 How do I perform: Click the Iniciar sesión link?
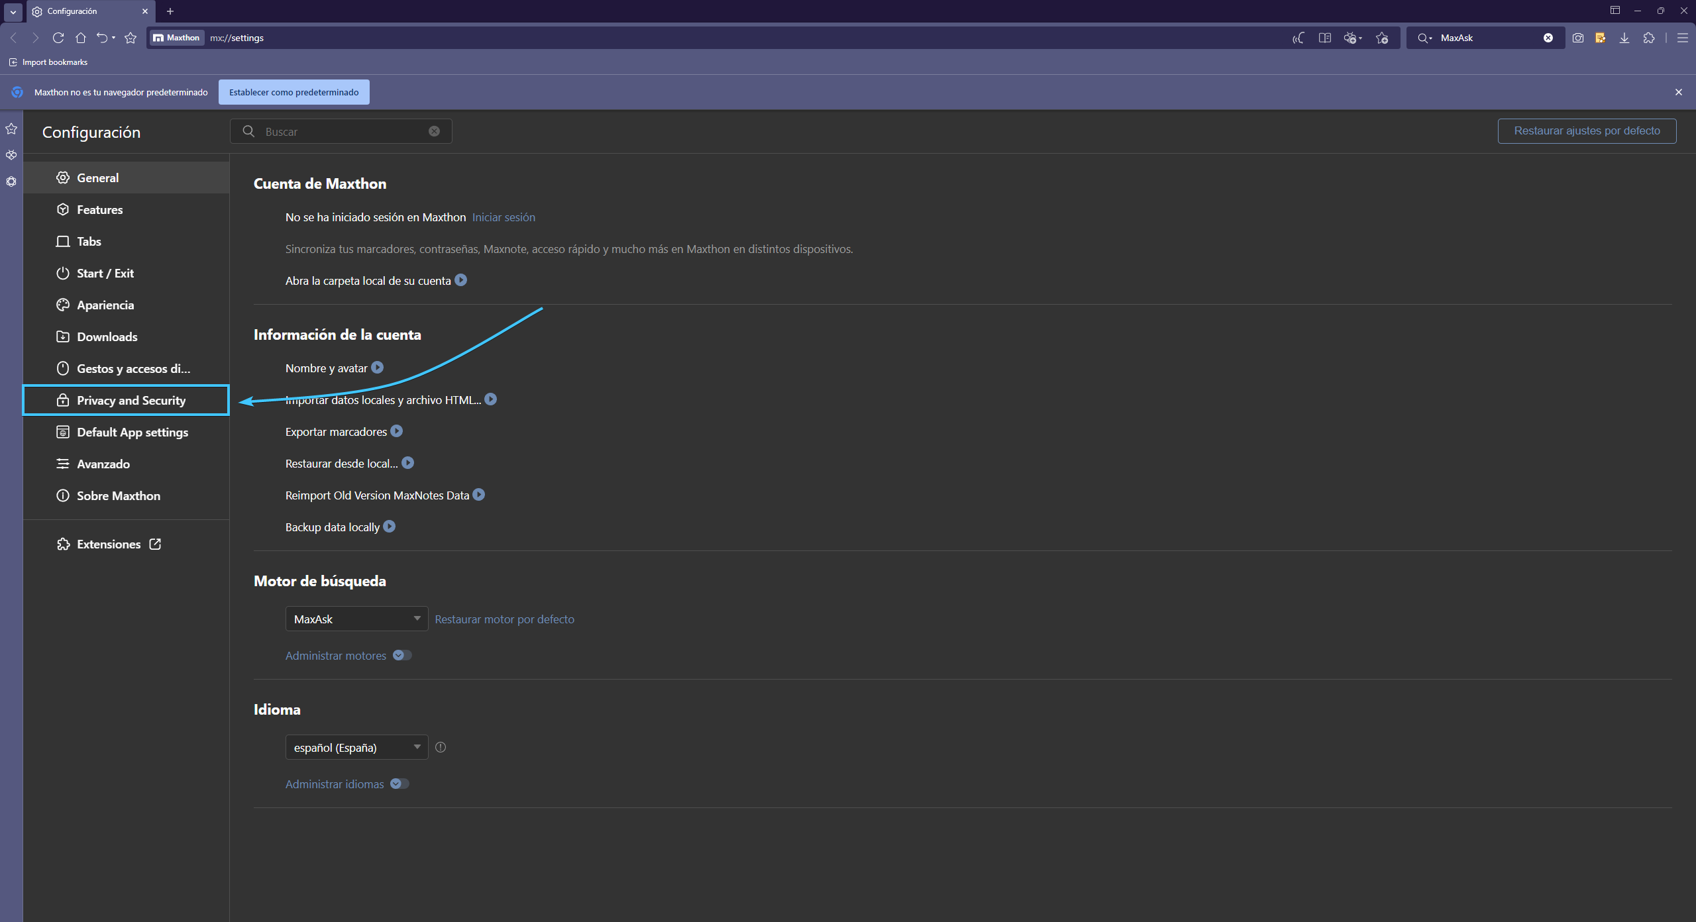pyautogui.click(x=503, y=217)
